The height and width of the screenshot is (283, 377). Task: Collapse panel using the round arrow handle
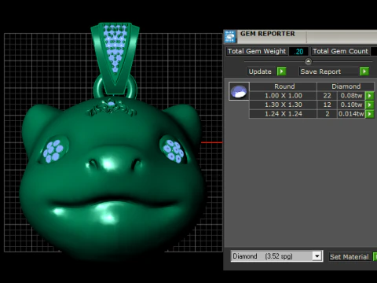pyautogui.click(x=308, y=61)
